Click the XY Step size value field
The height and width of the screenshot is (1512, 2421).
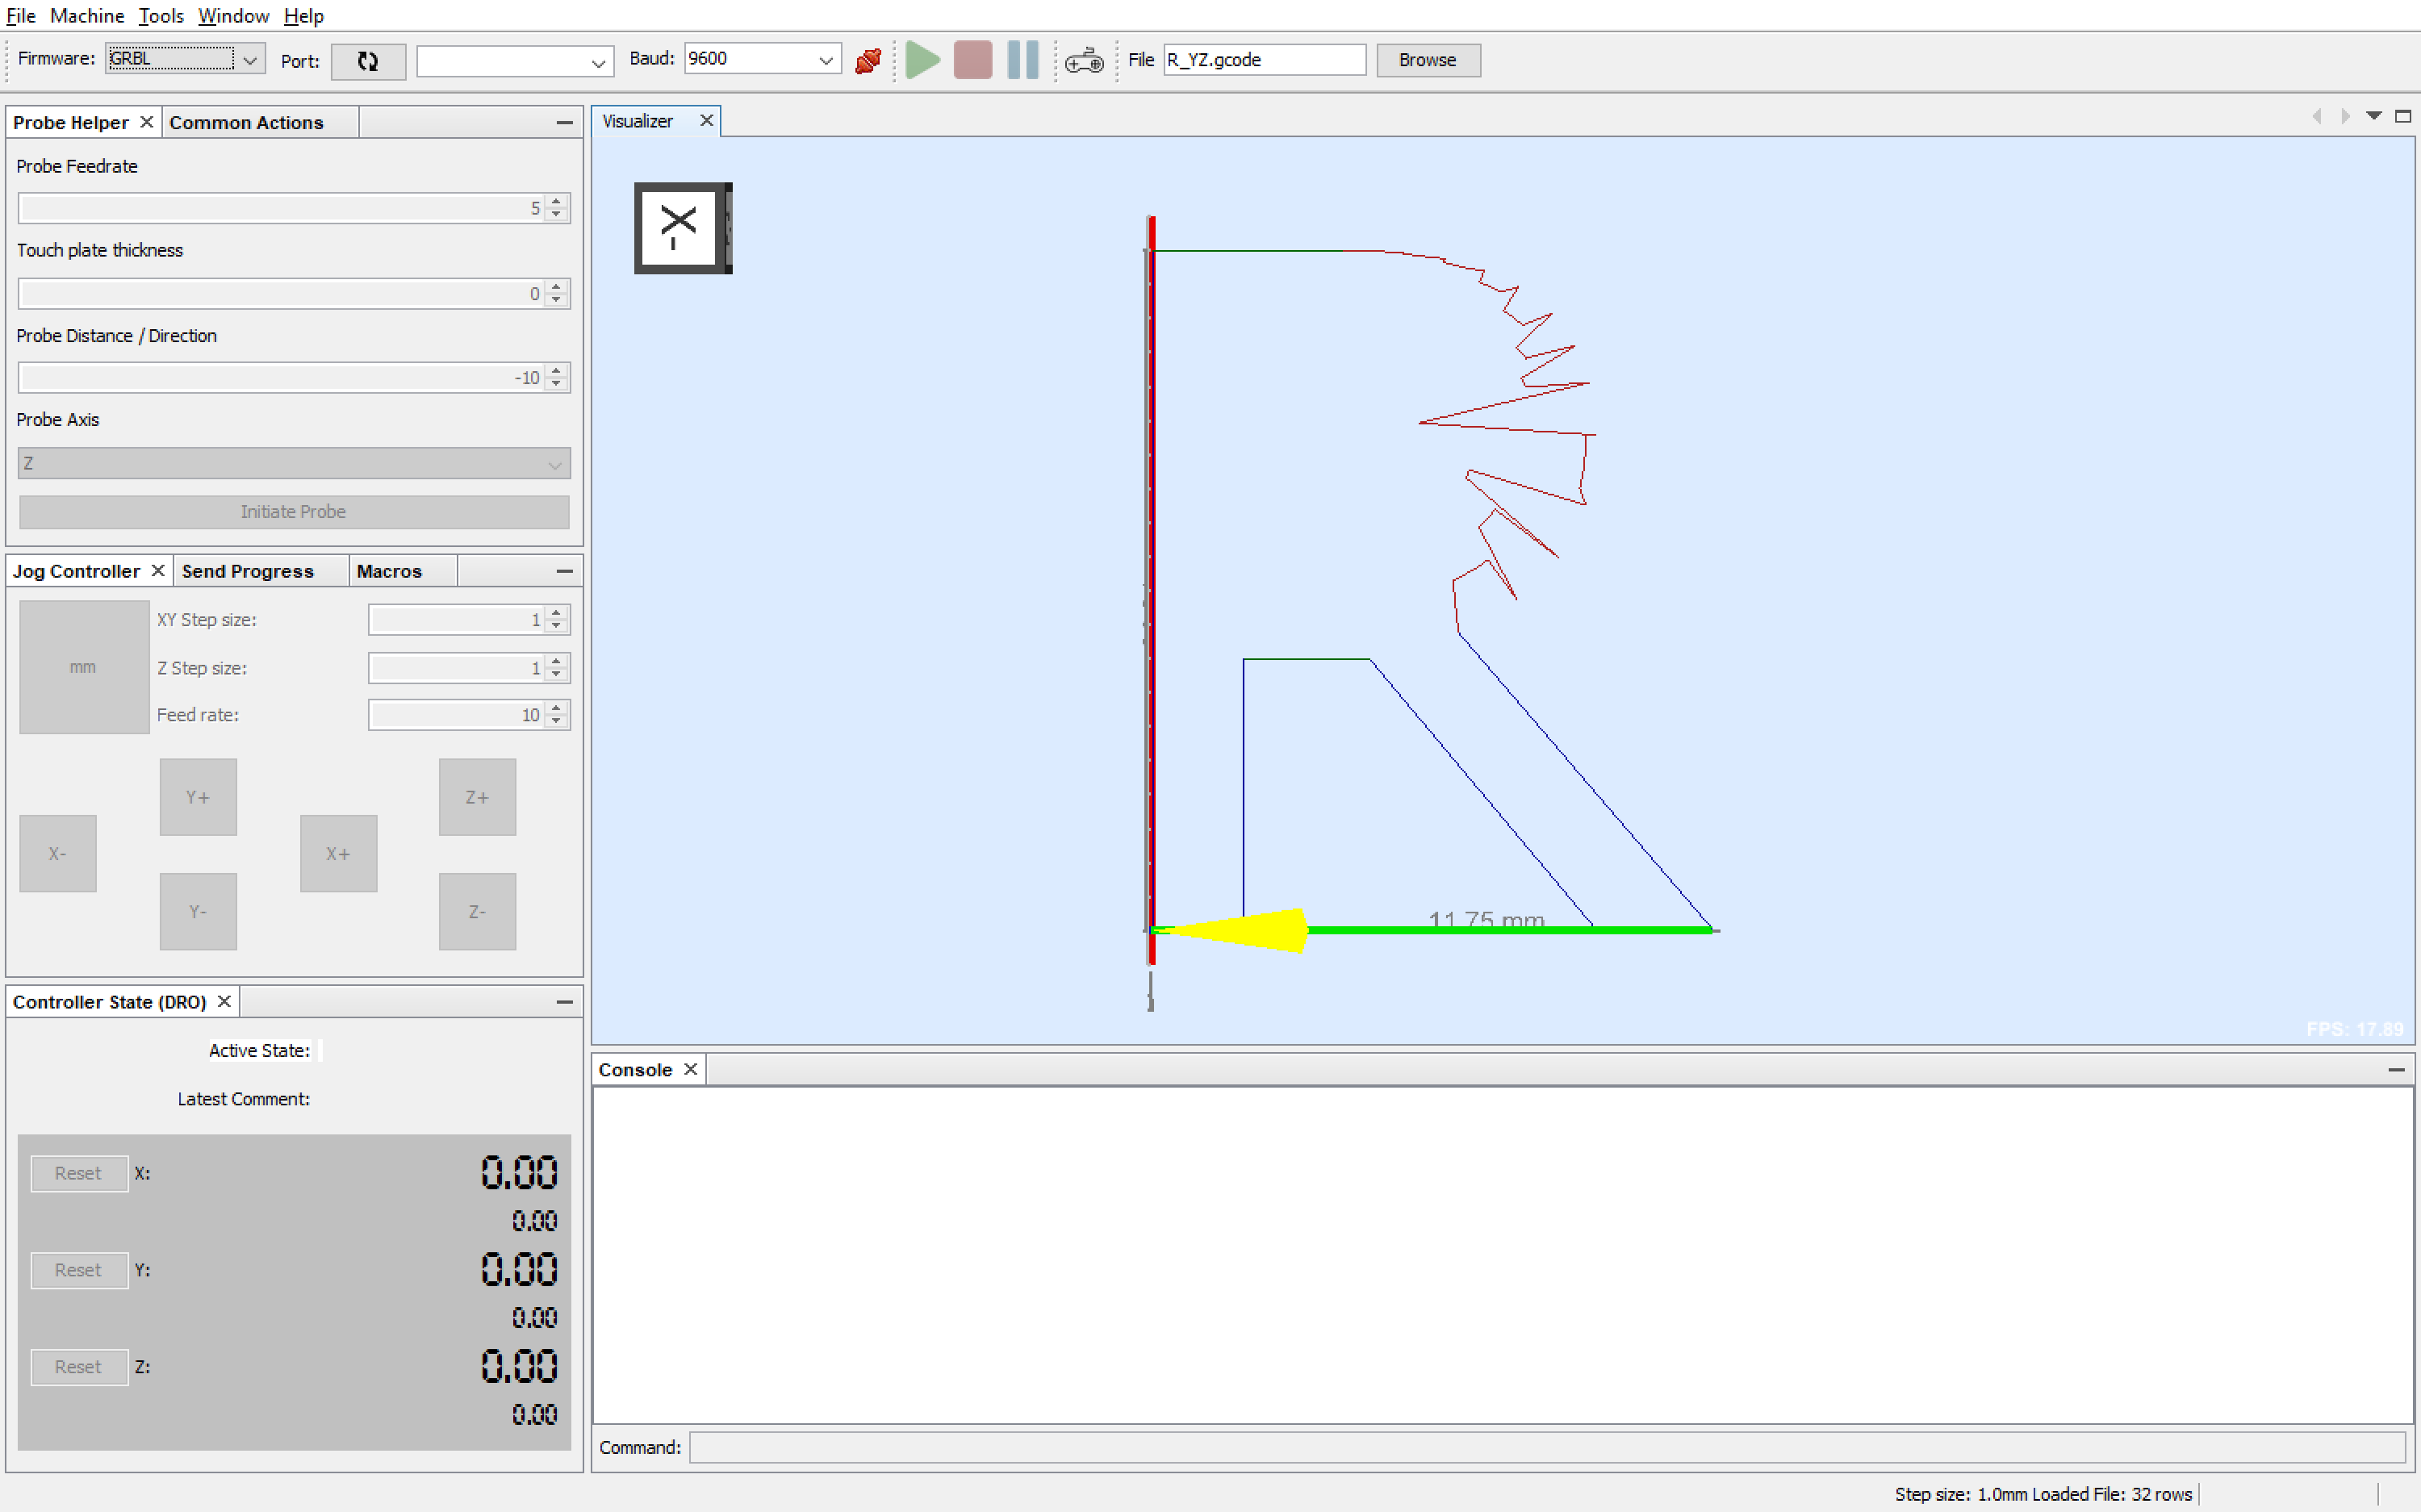click(x=457, y=620)
